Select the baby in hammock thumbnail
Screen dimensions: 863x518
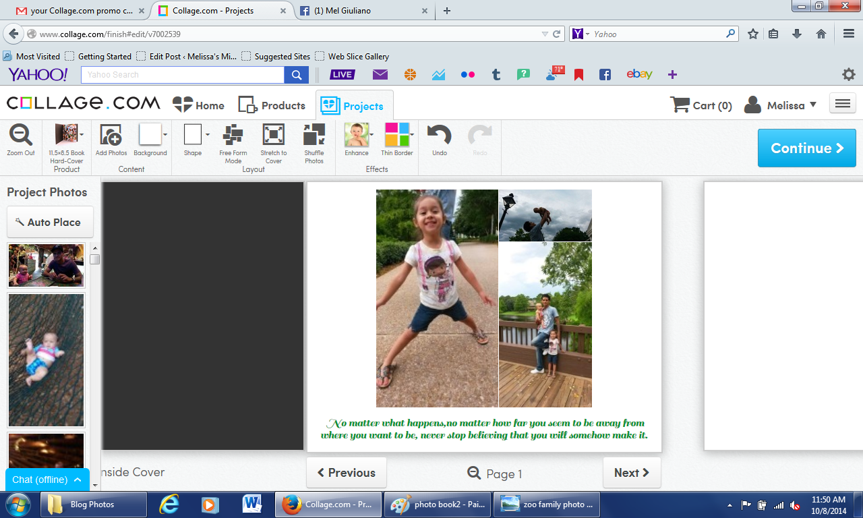(x=46, y=359)
